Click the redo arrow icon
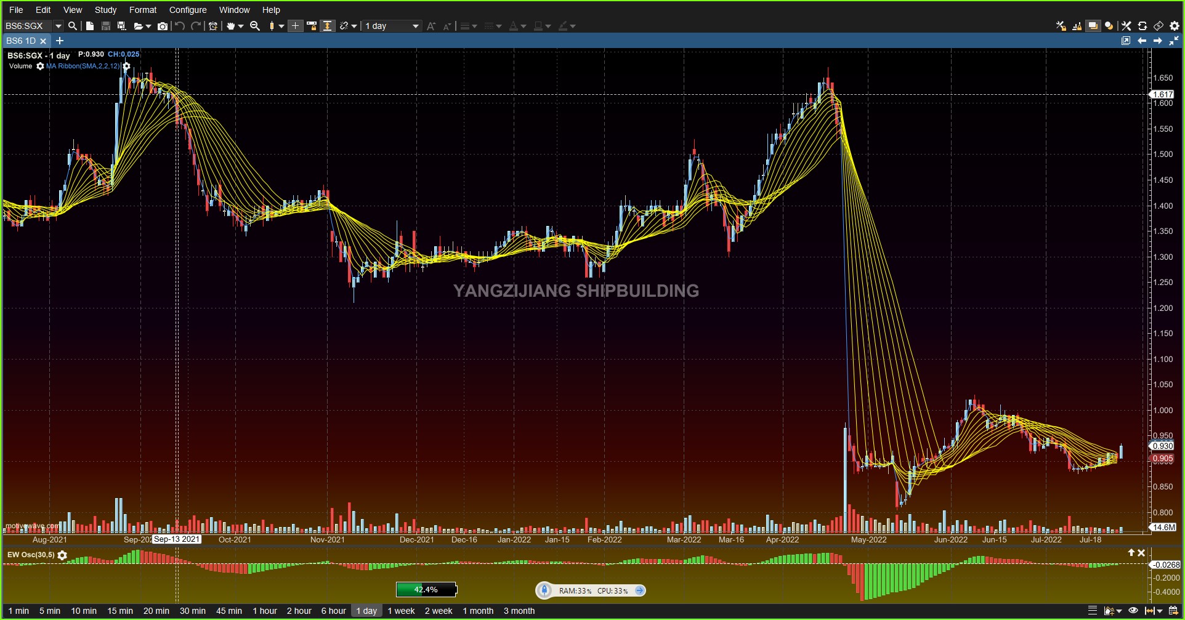Screen dimensions: 1185x620 click(x=196, y=26)
